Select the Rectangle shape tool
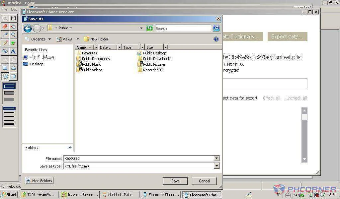340x199 pixels. pos(5,68)
